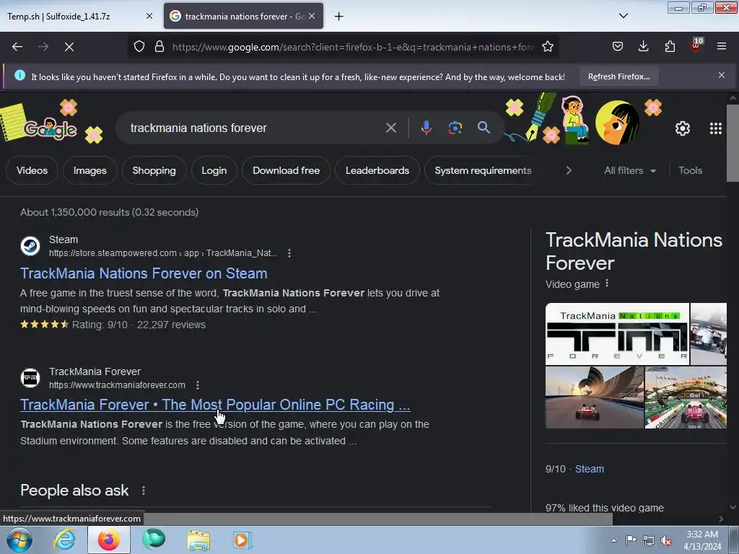This screenshot has height=554, width=739.
Task: Select the Videos filter chip
Action: (x=32, y=170)
